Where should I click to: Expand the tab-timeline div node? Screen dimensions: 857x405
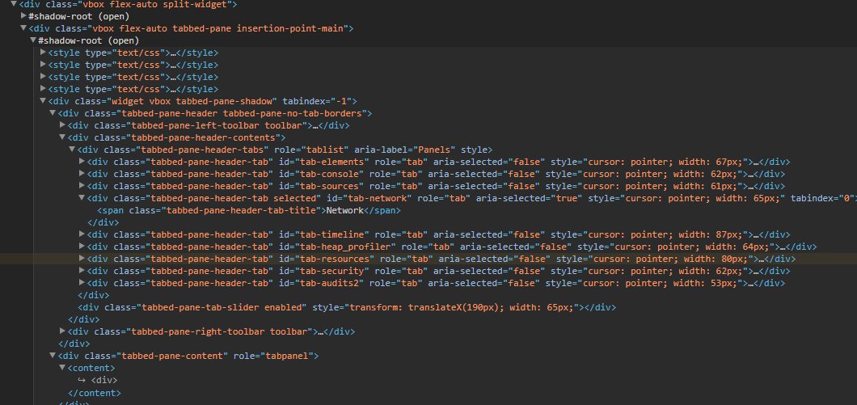click(x=82, y=234)
